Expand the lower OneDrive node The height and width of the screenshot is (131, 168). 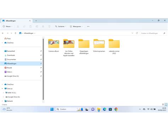click(x=2, y=85)
